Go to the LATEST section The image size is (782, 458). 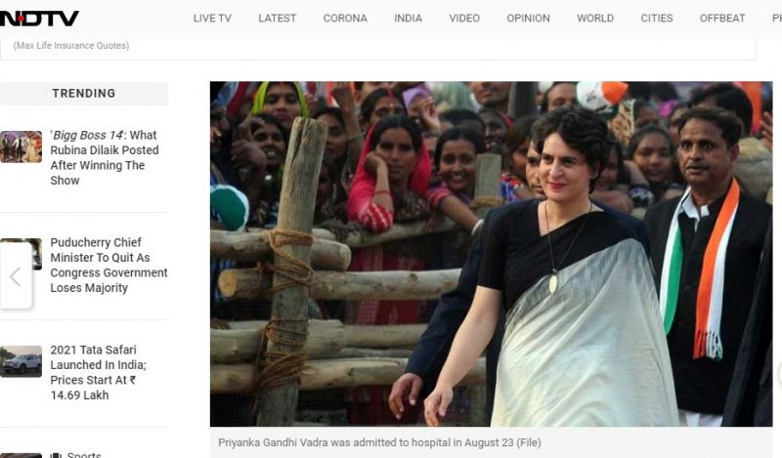277,19
